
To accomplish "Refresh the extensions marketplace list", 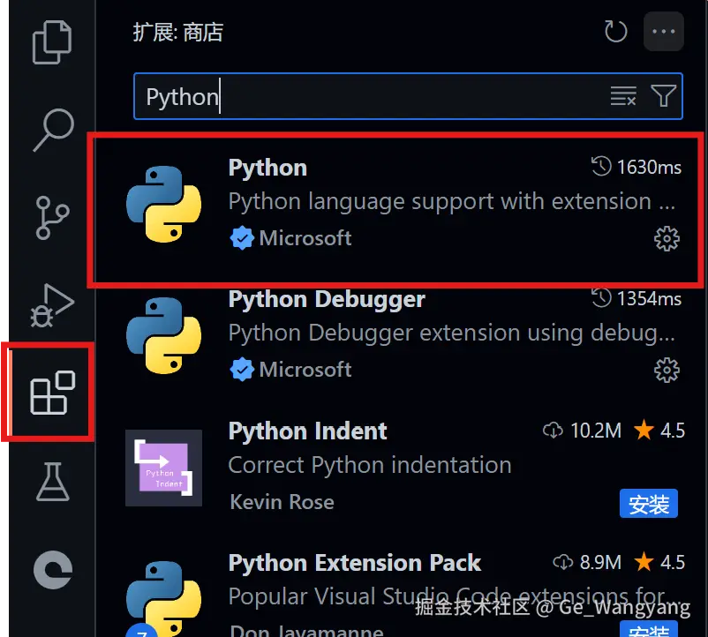I will point(615,33).
